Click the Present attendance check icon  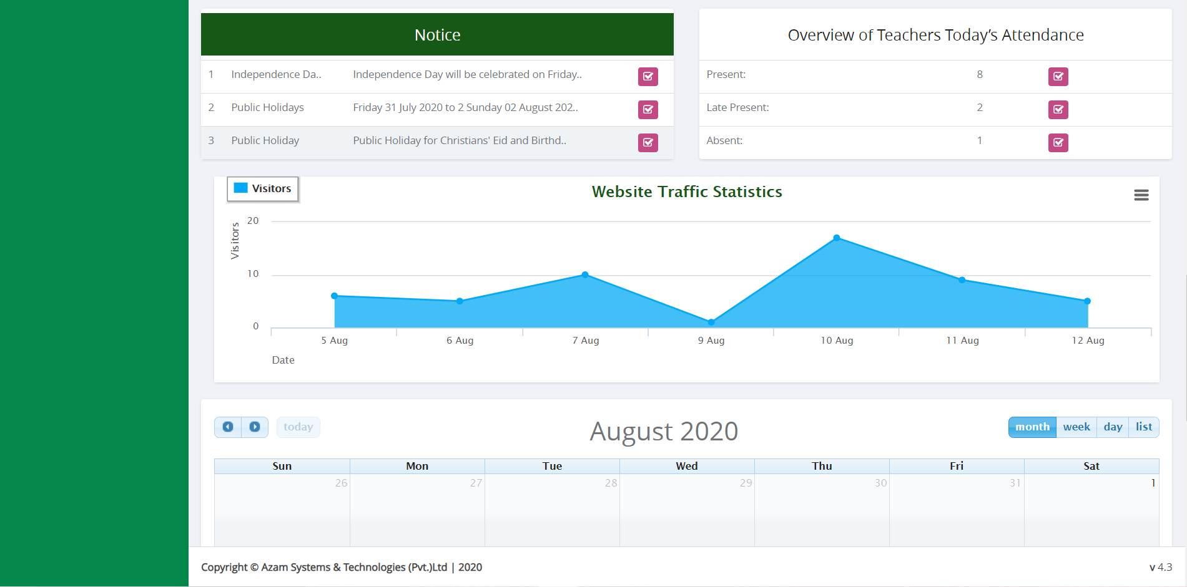tap(1058, 77)
